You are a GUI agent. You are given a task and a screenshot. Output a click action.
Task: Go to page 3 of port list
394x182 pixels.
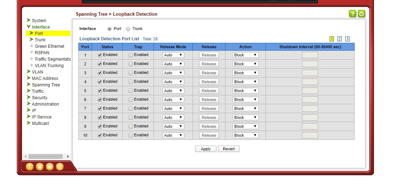(347, 39)
